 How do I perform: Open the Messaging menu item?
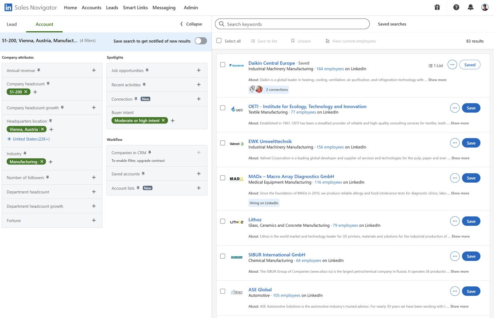coord(164,7)
